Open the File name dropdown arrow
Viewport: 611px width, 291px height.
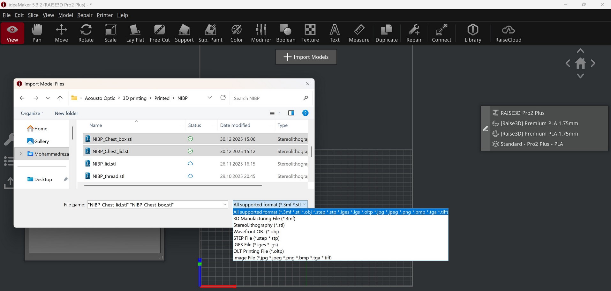tap(225, 205)
